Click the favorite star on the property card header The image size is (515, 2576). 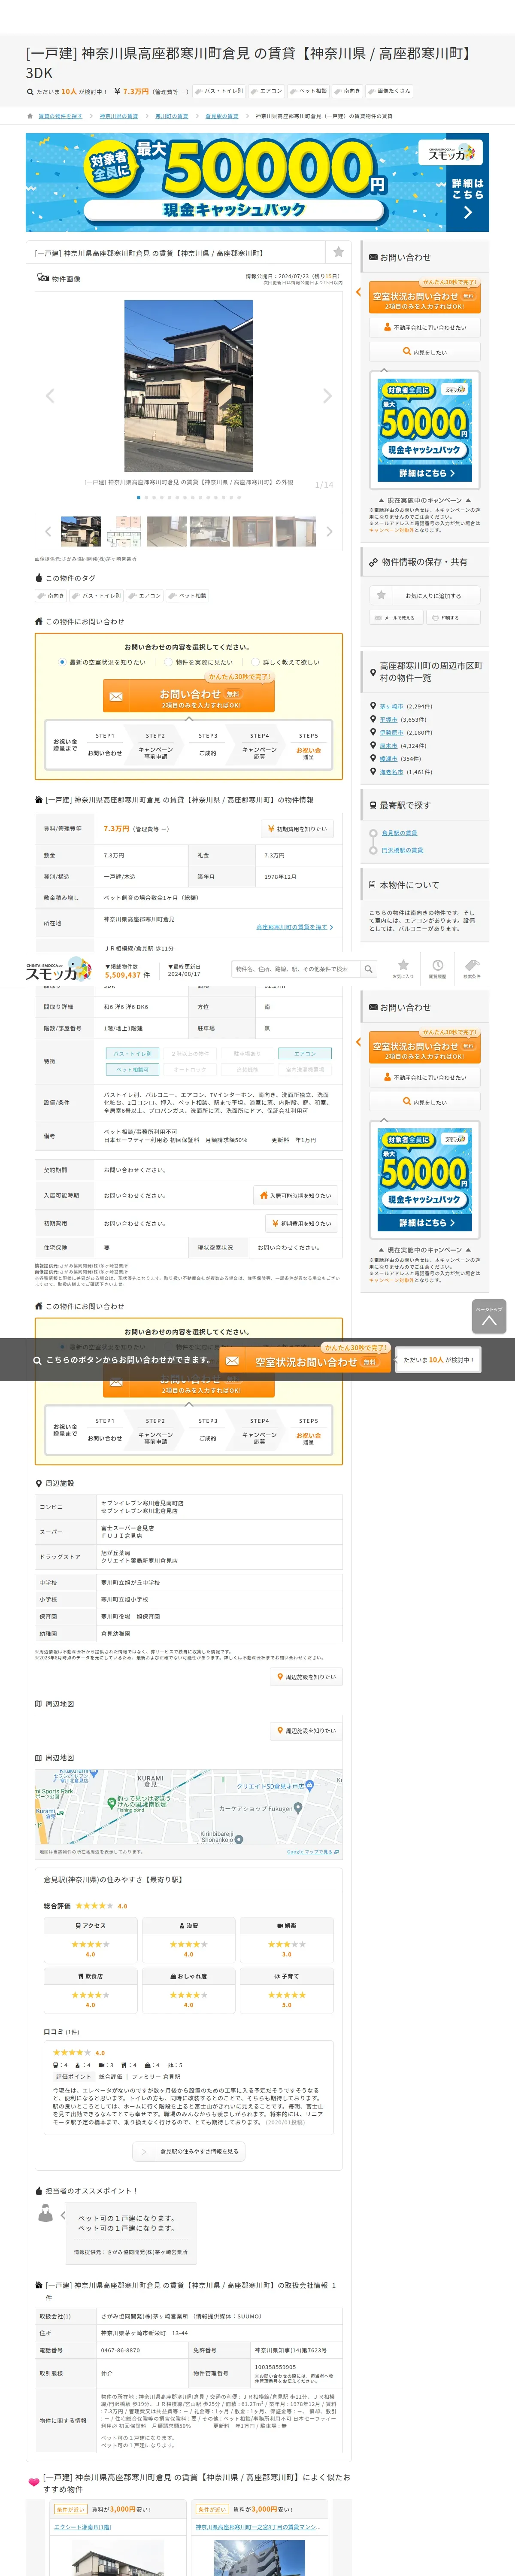pyautogui.click(x=338, y=252)
